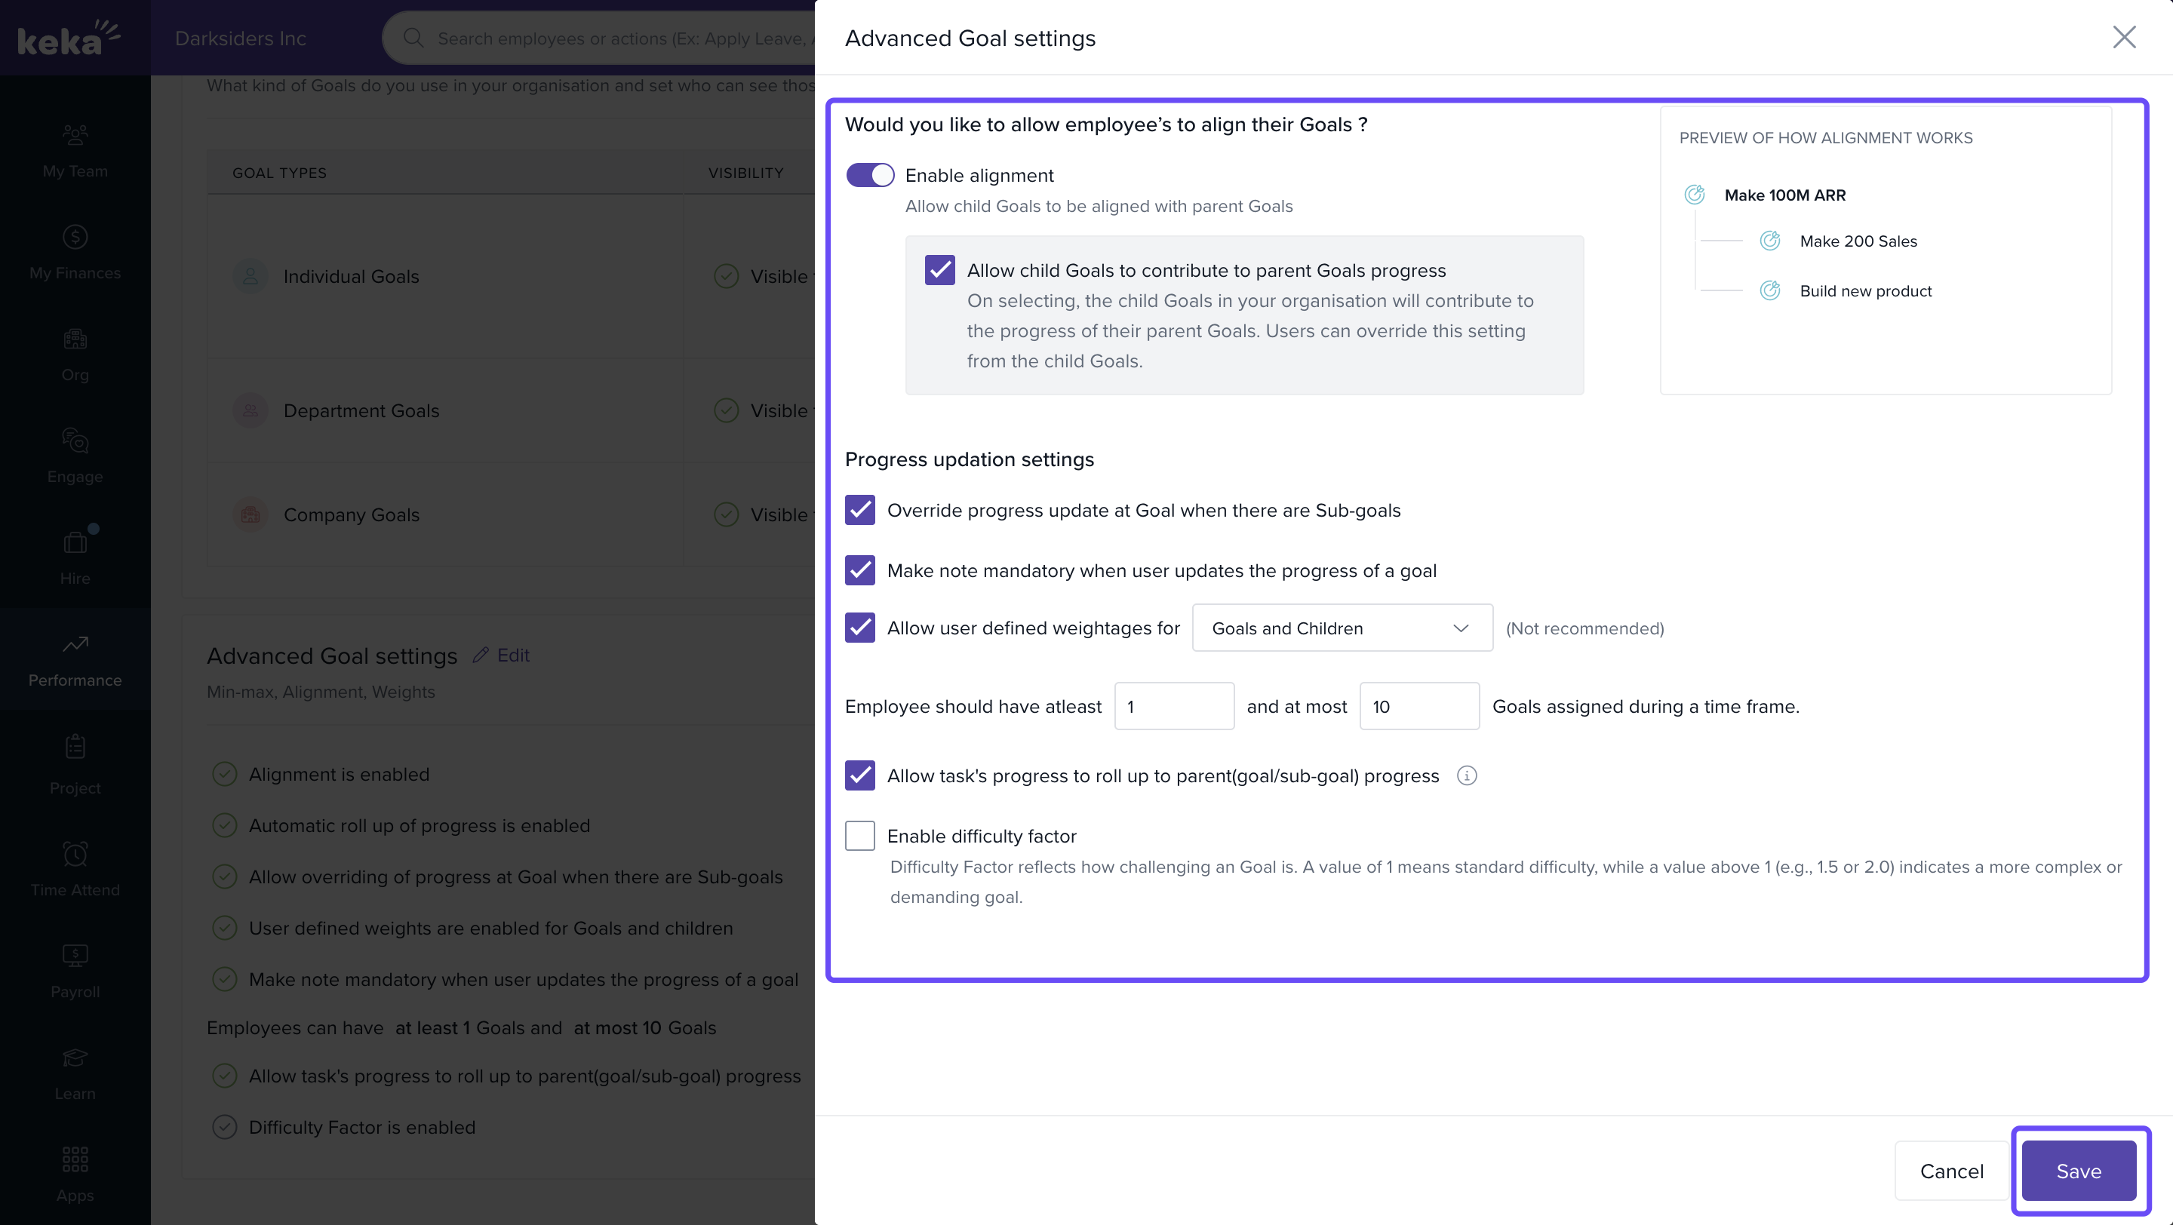
Task: Turn off the Enable alignment toggle
Action: [x=870, y=175]
